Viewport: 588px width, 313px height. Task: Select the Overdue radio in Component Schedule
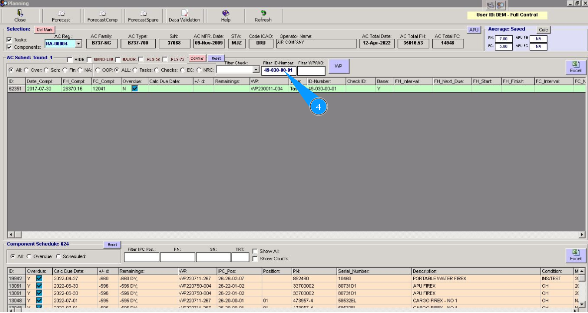[x=29, y=257]
